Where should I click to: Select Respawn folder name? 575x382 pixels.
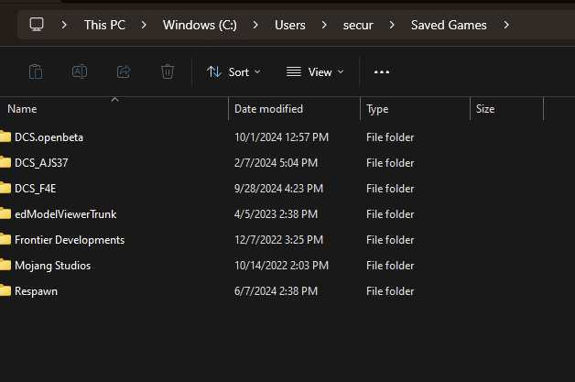(36, 291)
